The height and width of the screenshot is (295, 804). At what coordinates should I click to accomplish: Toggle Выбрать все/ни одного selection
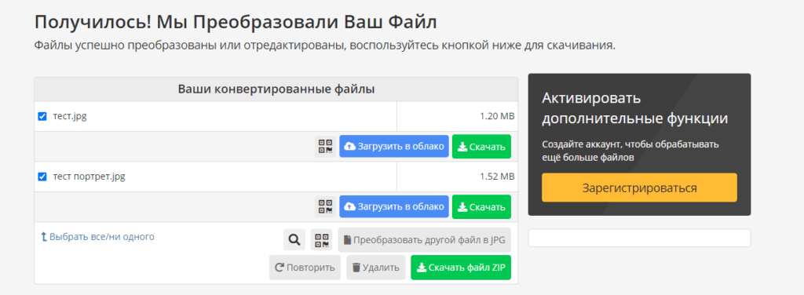97,237
